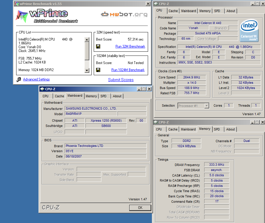Click the CAS# Latency value 5.0 clocks

[x=217, y=175]
